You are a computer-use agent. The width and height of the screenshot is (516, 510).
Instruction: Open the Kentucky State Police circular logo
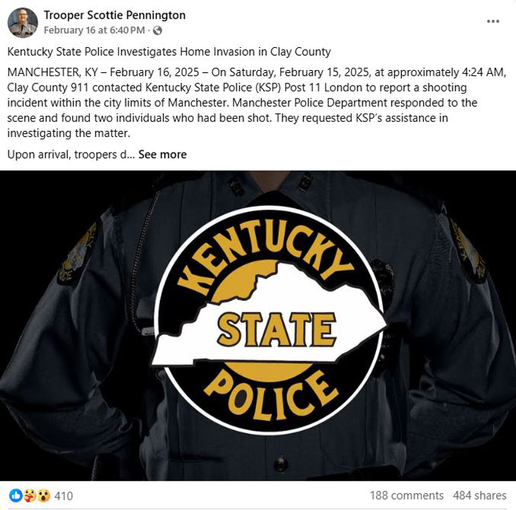click(x=268, y=321)
